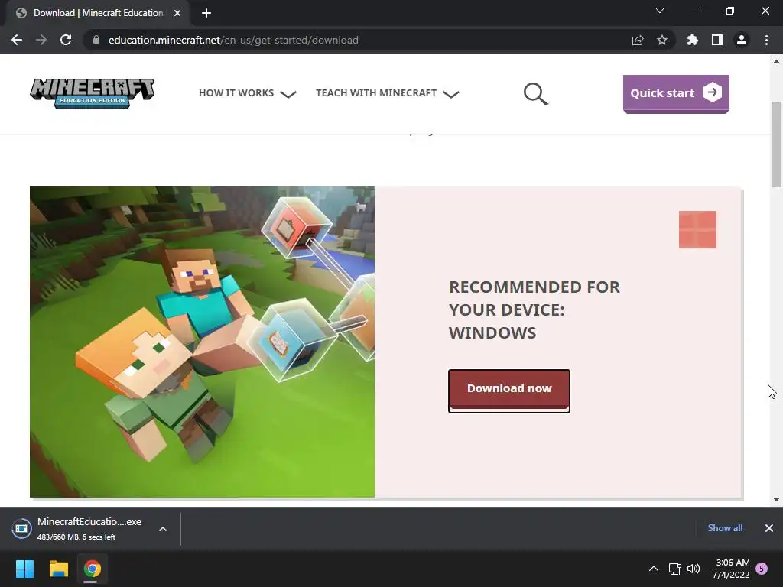
Task: Click the scrollbar down arrow
Action: [776, 500]
